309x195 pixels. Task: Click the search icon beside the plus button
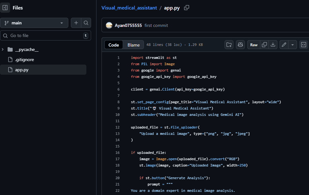coord(85,22)
